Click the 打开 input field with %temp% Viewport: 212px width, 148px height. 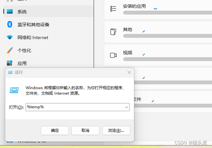[x=78, y=107]
